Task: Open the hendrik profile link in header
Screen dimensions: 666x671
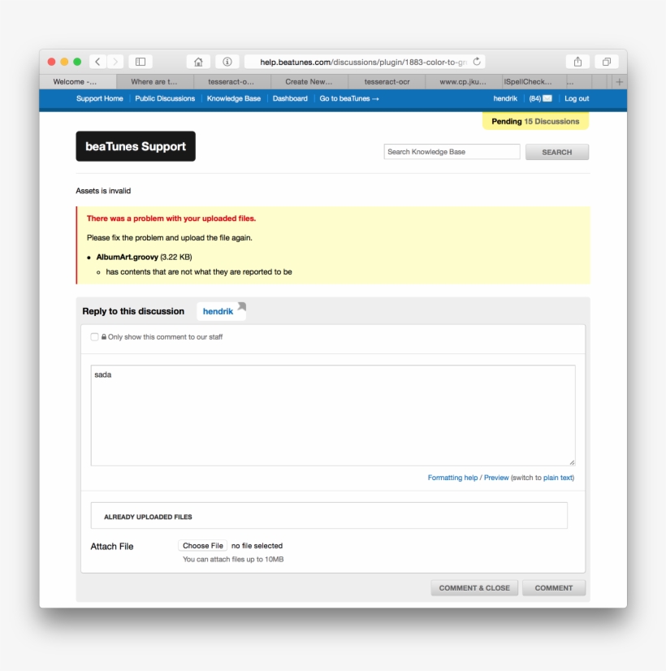Action: (x=505, y=98)
